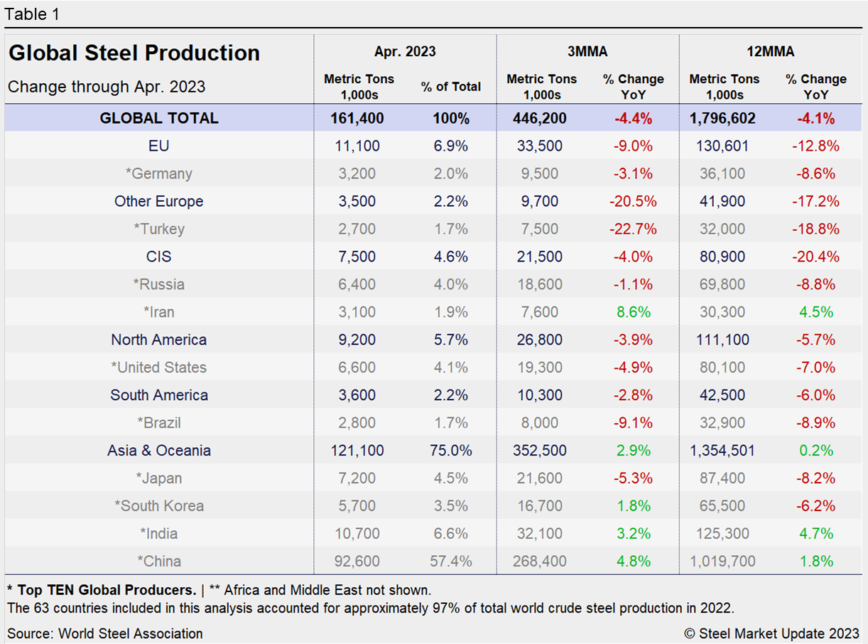Viewport: 868px width, 644px height.
Task: Select the 12MMA column group header
Action: 771,52
